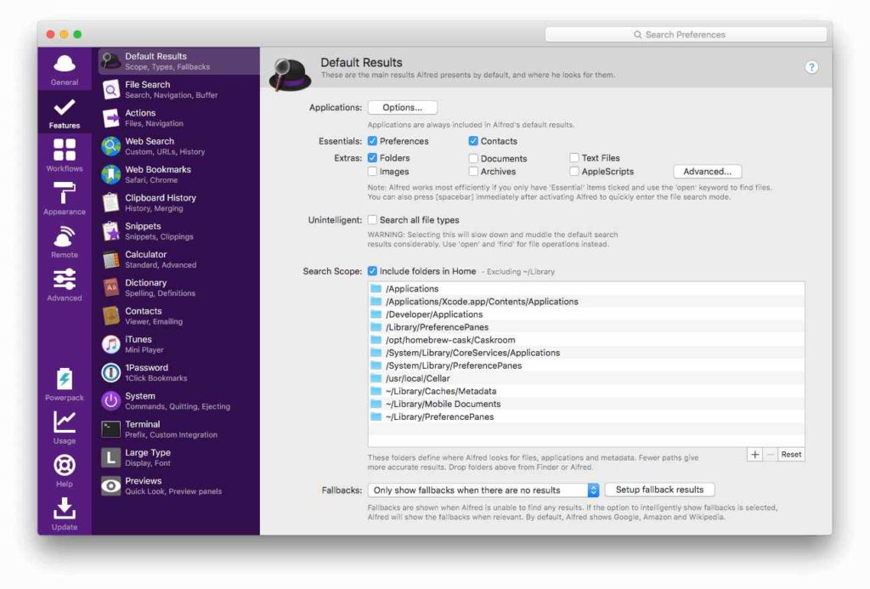This screenshot has height=589, width=870.
Task: Enable the Images checkbox
Action: tap(372, 172)
